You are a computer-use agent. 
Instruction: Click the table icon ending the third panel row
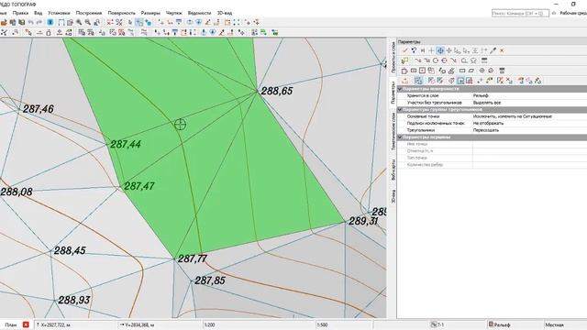point(502,71)
